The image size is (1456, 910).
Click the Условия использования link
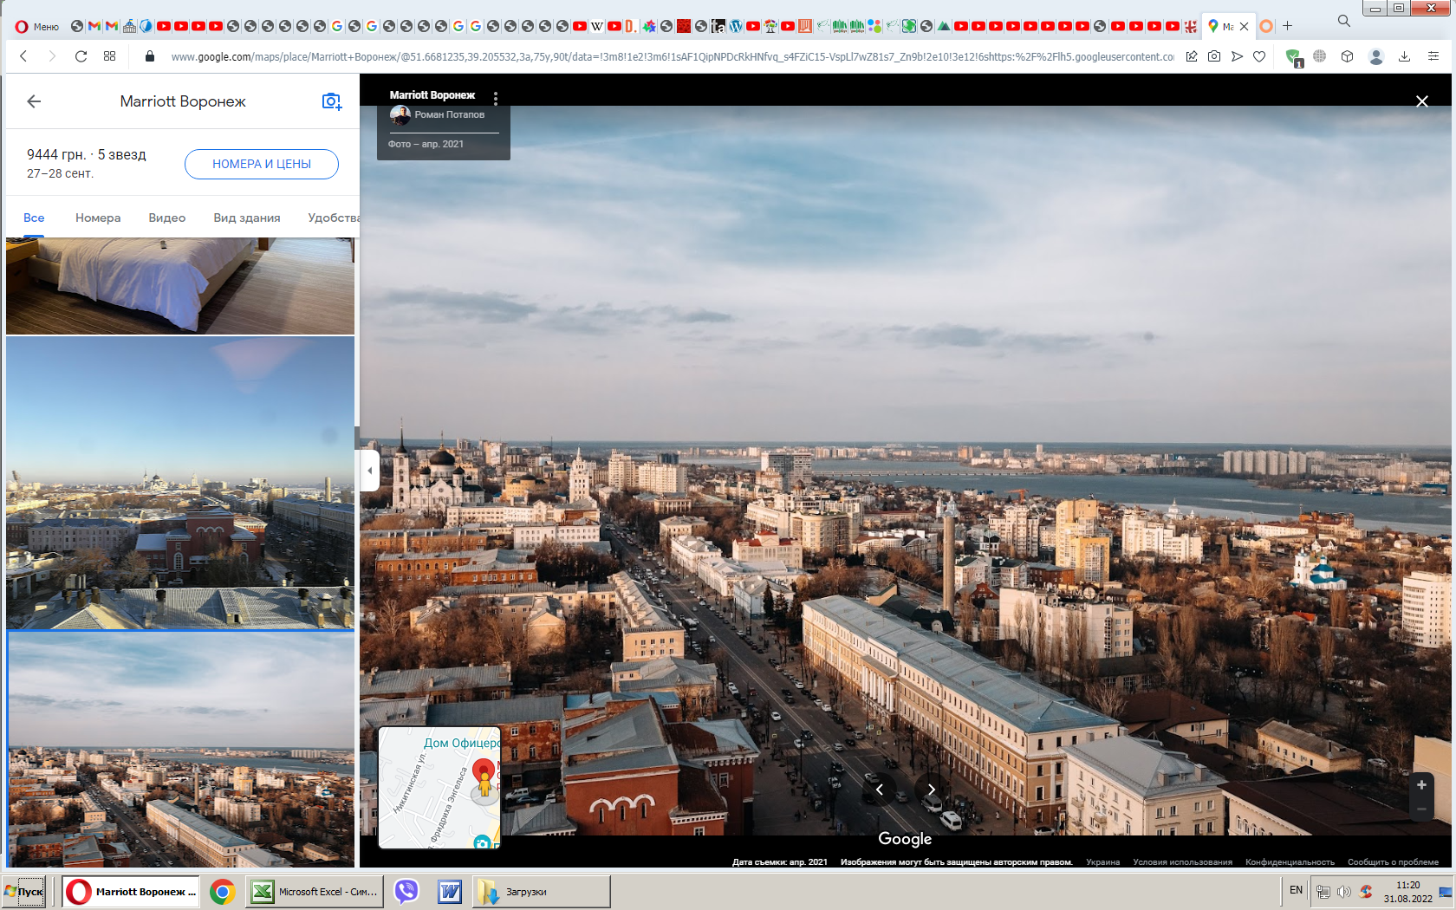click(x=1182, y=862)
